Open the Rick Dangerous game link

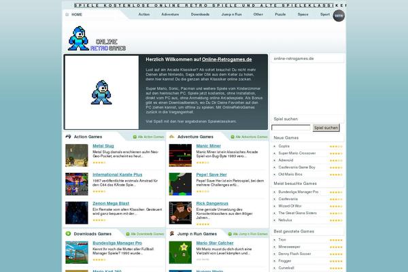coord(212,203)
